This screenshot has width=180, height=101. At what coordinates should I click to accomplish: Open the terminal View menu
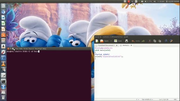click(26, 49)
